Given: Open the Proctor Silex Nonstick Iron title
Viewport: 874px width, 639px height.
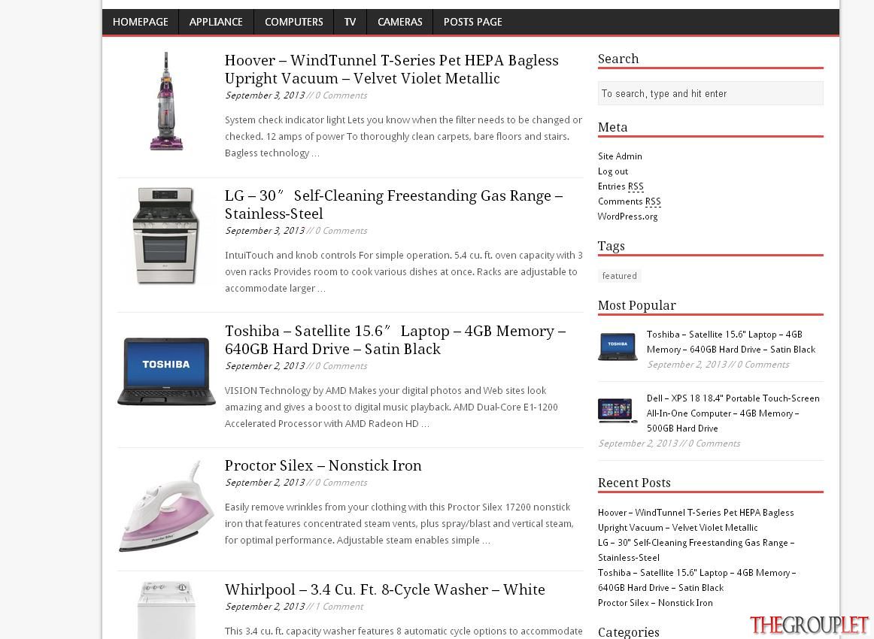Looking at the screenshot, I should point(323,466).
